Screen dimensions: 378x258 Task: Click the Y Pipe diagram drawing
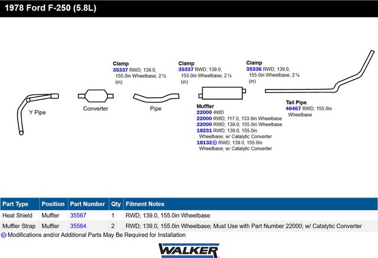(x=37, y=114)
